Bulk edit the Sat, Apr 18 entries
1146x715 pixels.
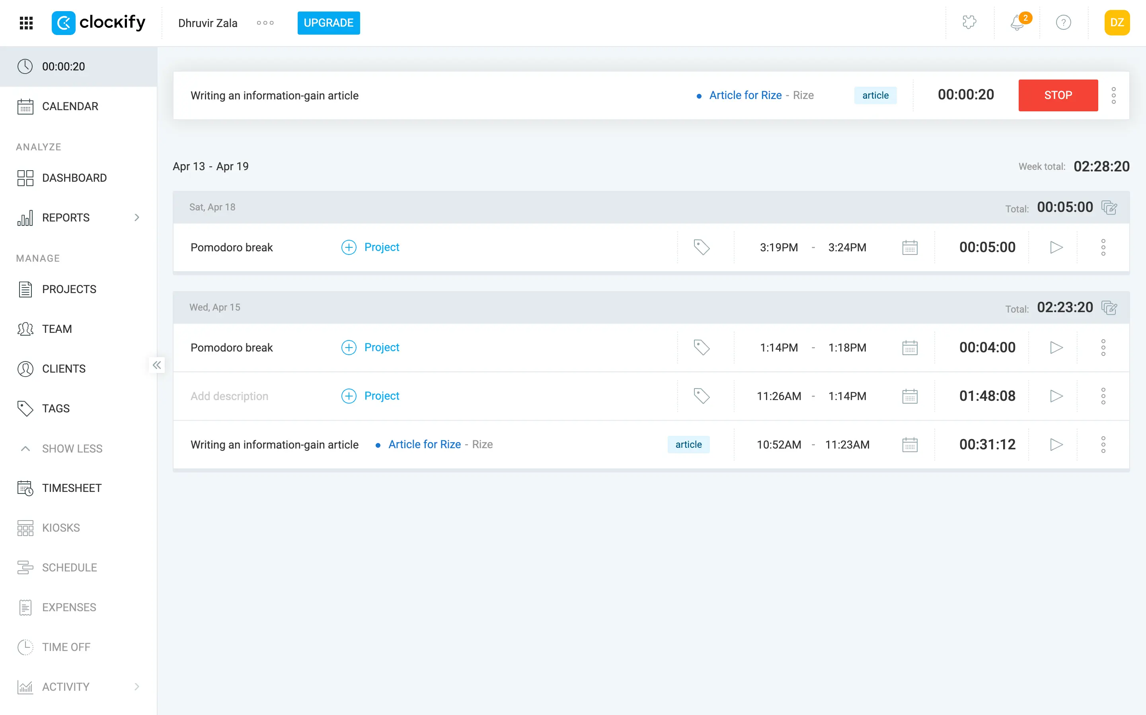point(1109,207)
